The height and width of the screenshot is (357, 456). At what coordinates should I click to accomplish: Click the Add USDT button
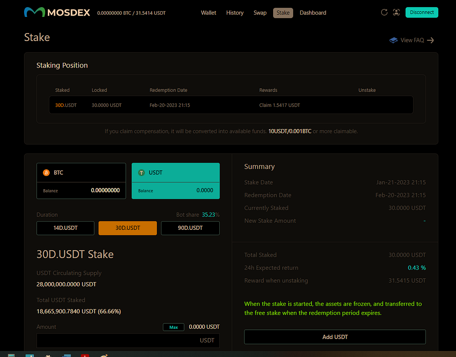335,337
